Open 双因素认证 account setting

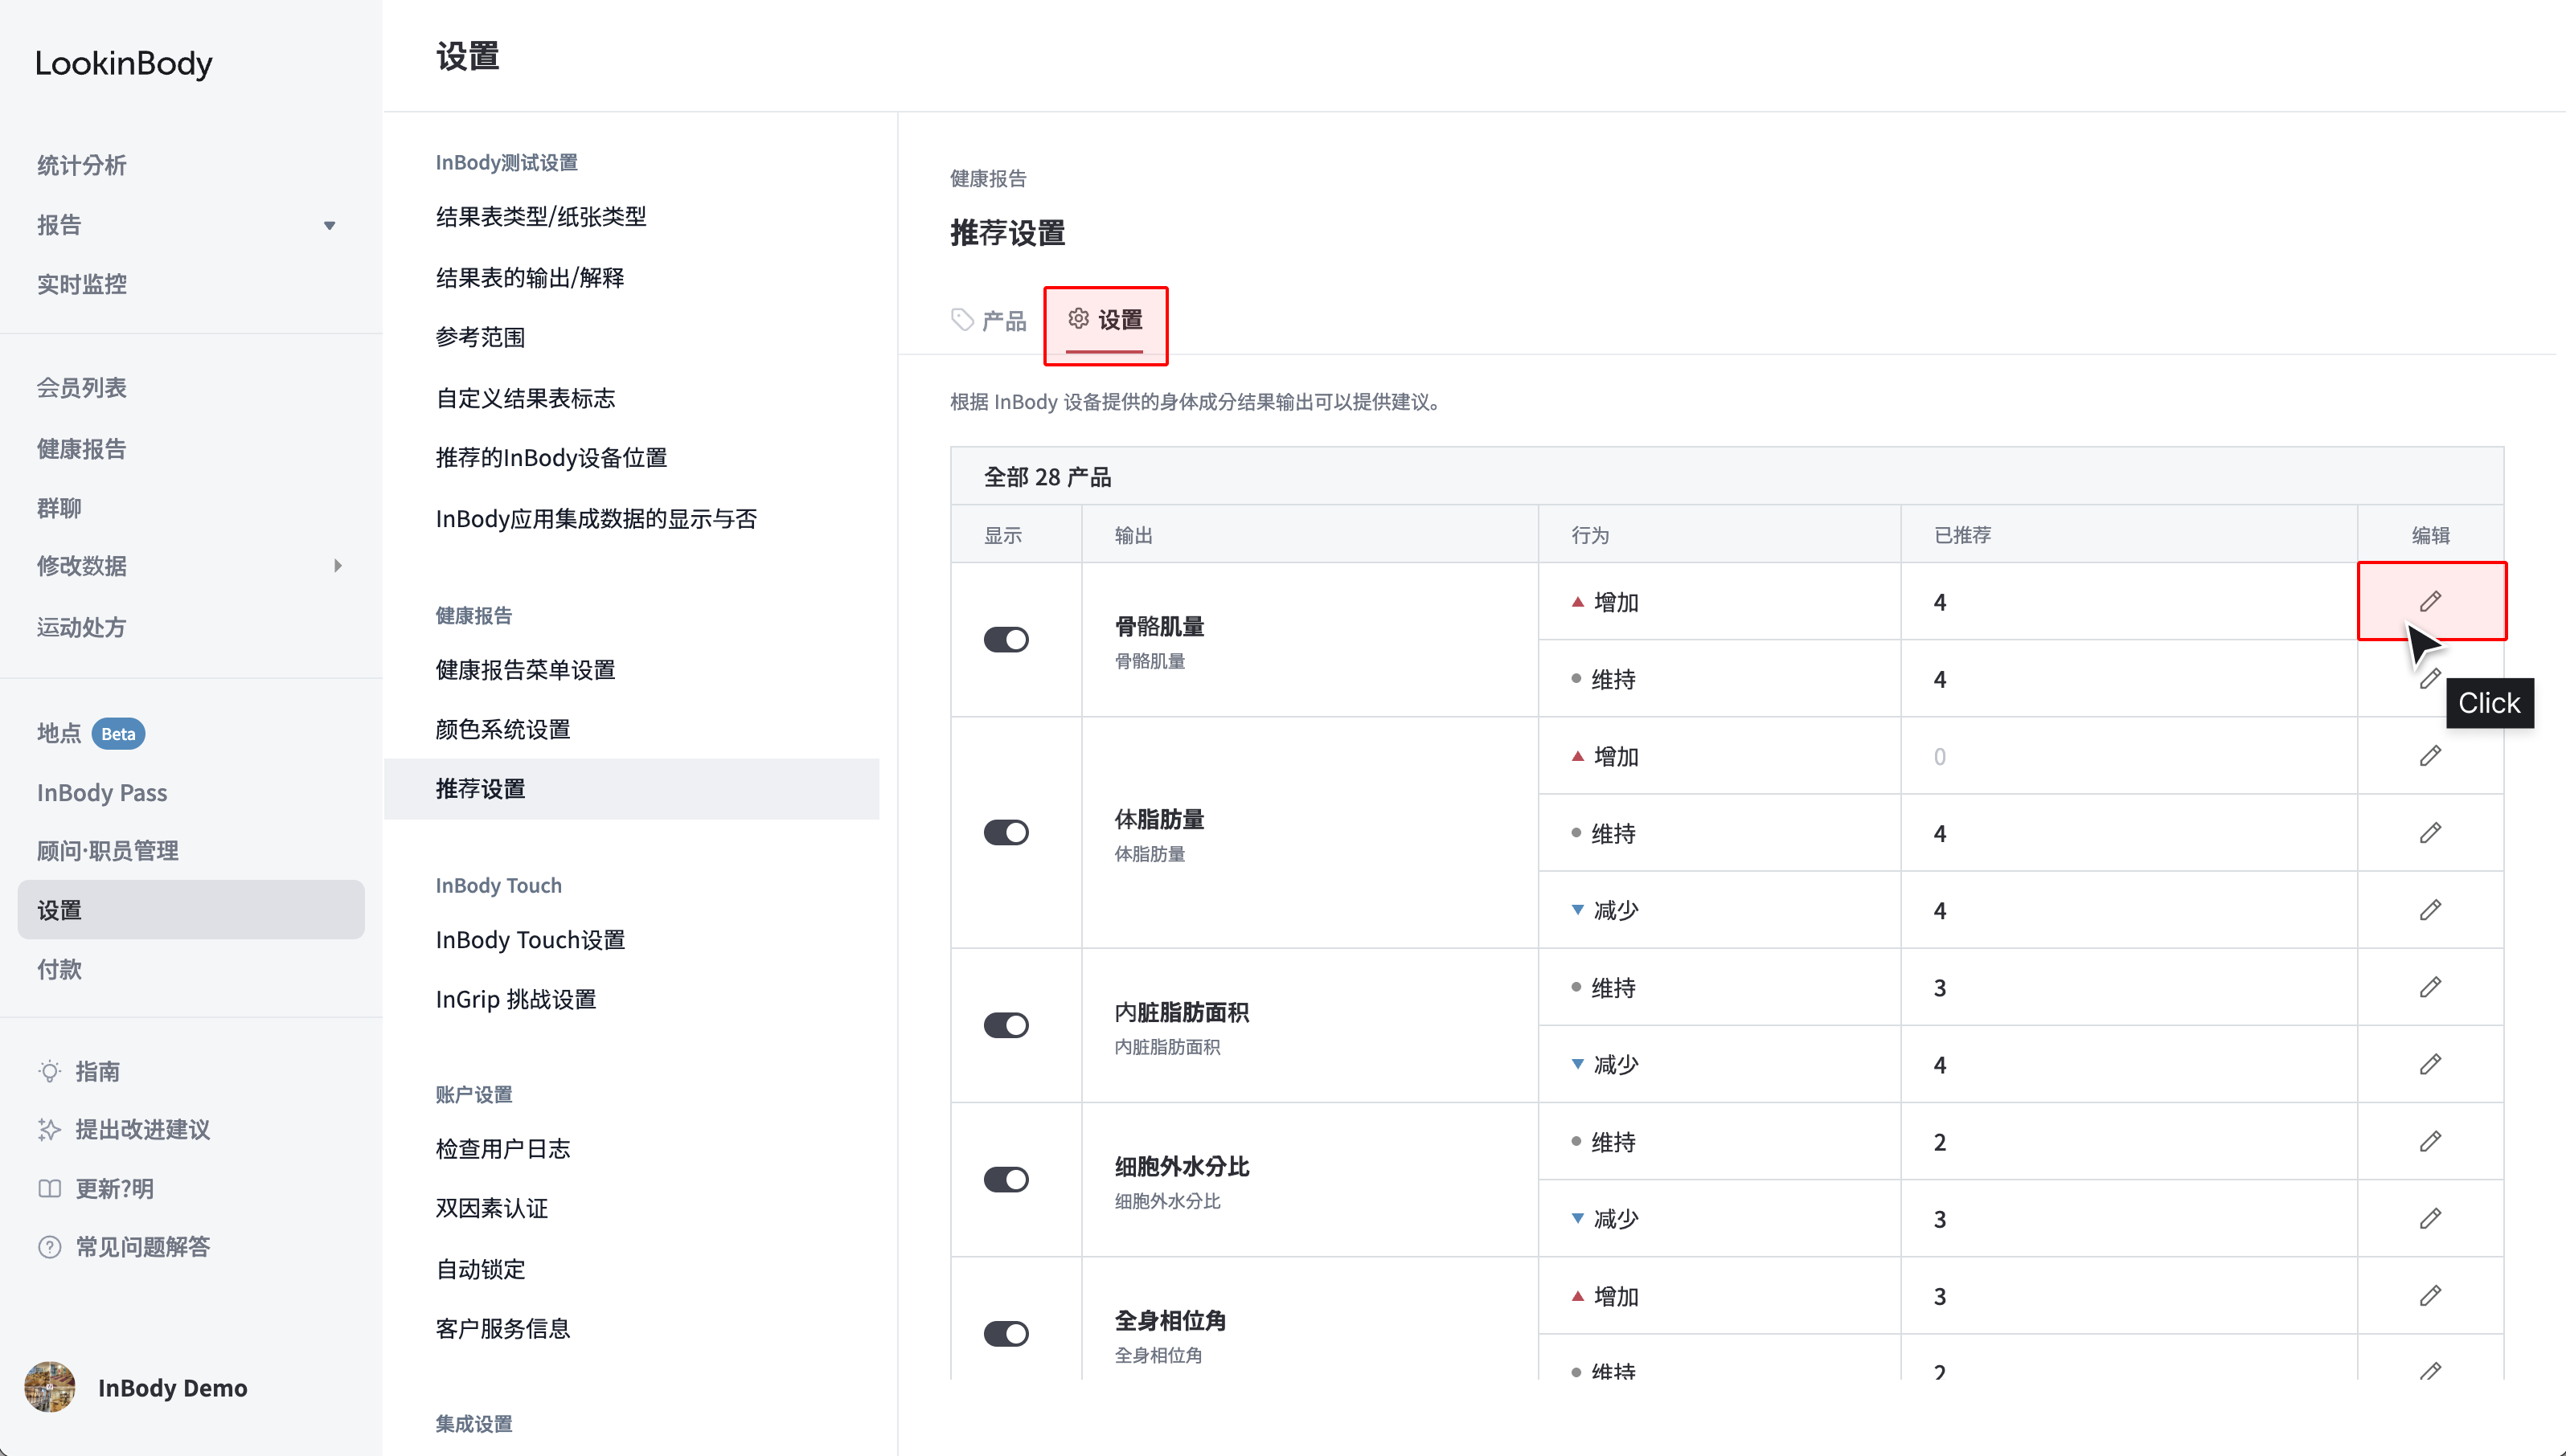point(491,1208)
